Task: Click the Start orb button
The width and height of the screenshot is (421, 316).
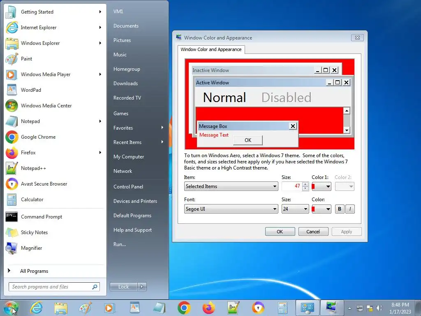Action: 11,308
